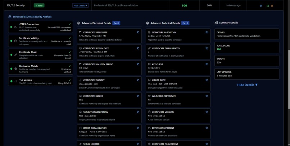The image size is (290, 146).
Task: Click the Enhanced SSL/TLS Security Analysis heading
Action: [32, 17]
